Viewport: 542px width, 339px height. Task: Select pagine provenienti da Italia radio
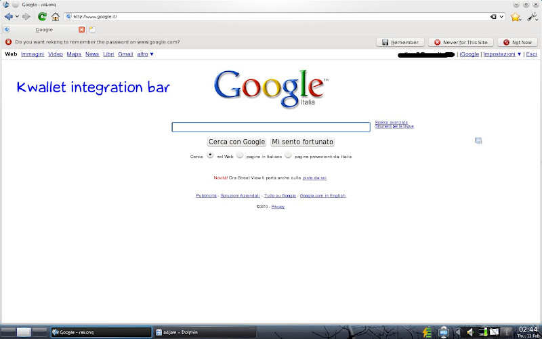tap(289, 155)
